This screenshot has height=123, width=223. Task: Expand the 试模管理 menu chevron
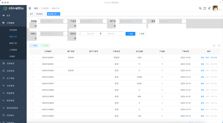(x=23, y=63)
